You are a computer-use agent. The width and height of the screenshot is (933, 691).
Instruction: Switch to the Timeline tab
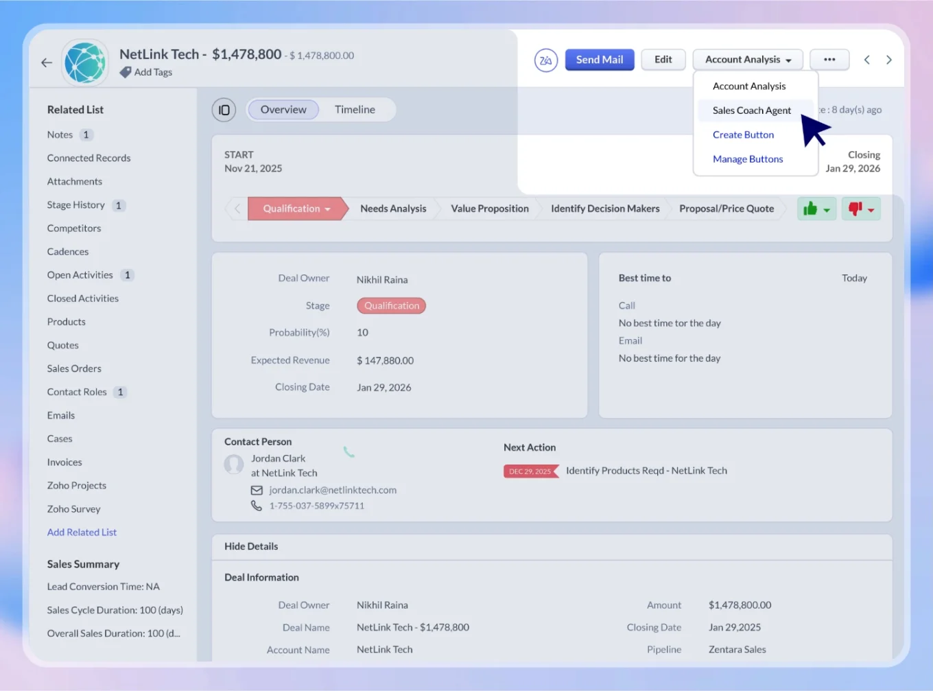tap(355, 110)
